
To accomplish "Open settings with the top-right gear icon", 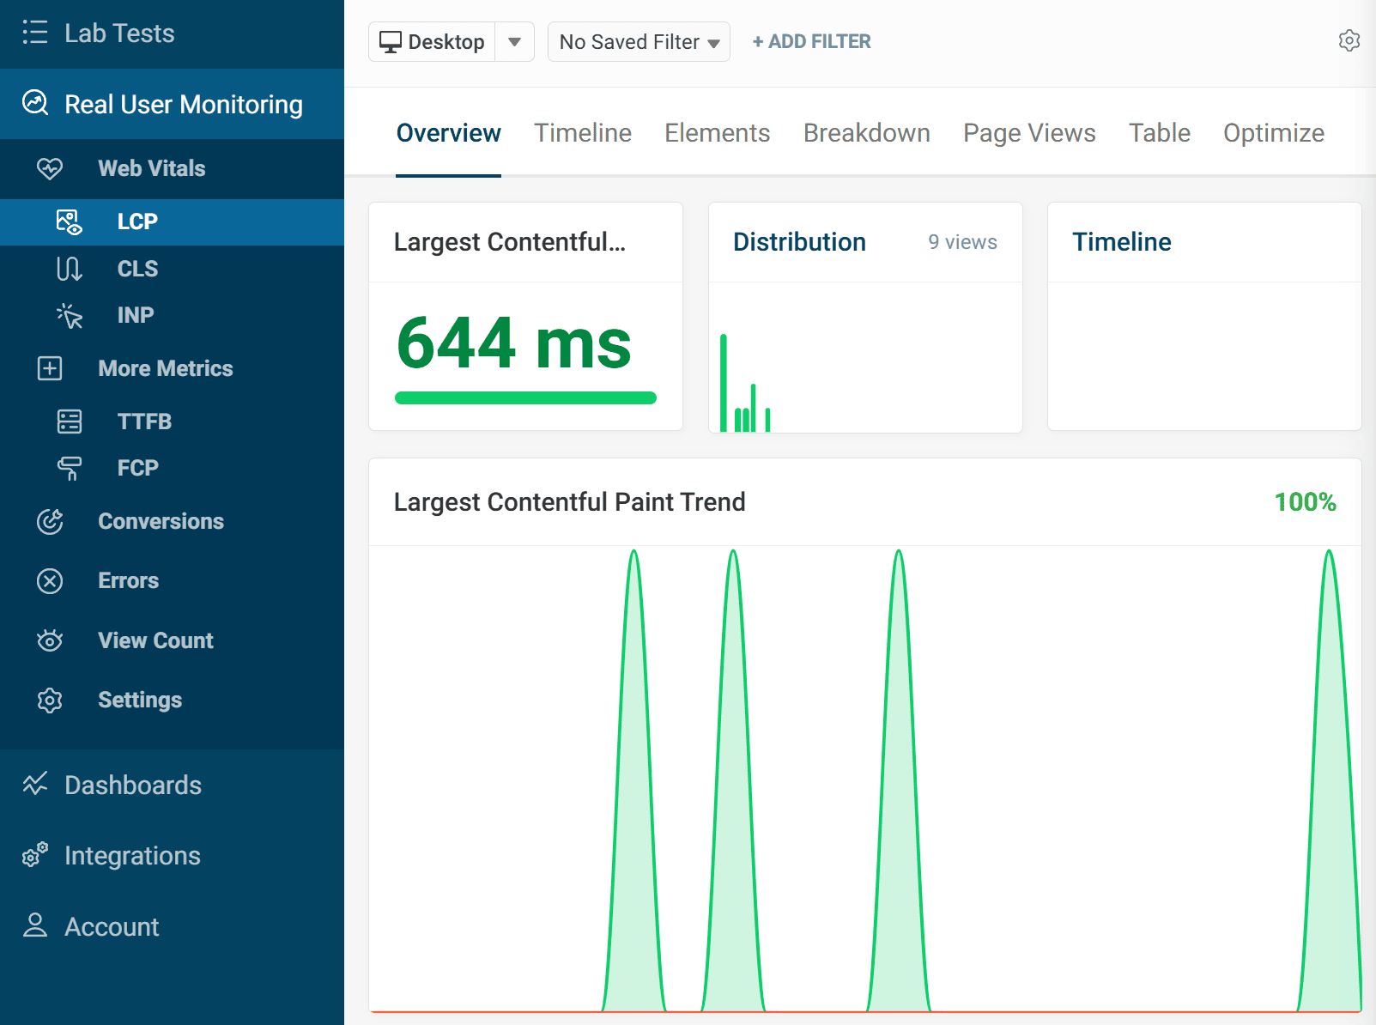I will click(x=1349, y=40).
